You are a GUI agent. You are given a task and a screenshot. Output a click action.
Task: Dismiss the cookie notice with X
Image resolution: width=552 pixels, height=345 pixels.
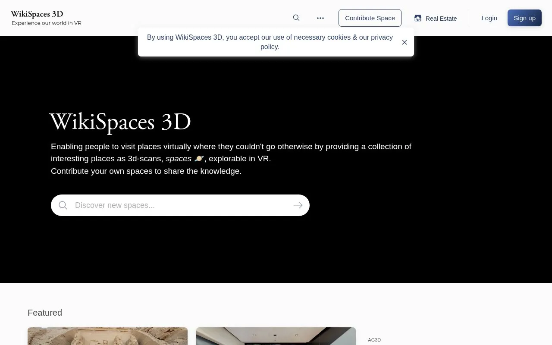[405, 42]
